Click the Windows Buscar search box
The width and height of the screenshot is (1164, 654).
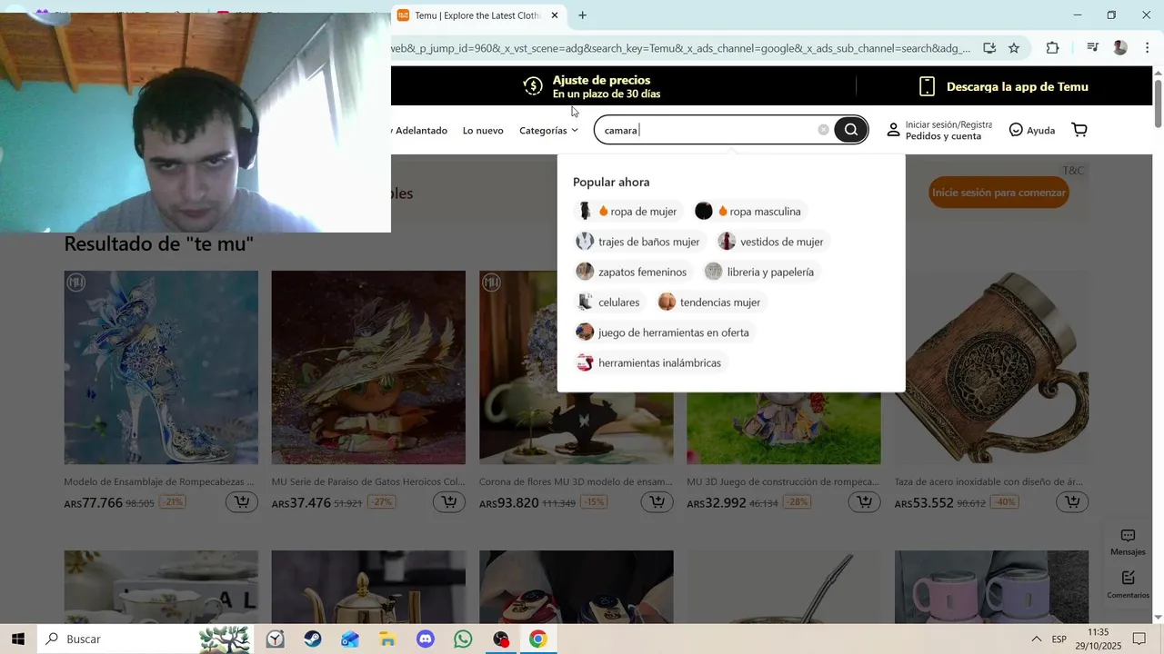click(x=145, y=639)
